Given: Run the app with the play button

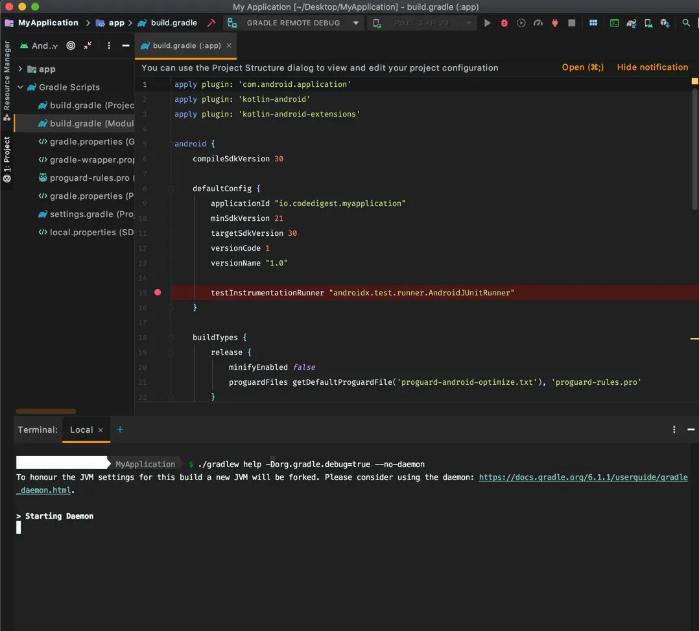Looking at the screenshot, I should point(488,23).
